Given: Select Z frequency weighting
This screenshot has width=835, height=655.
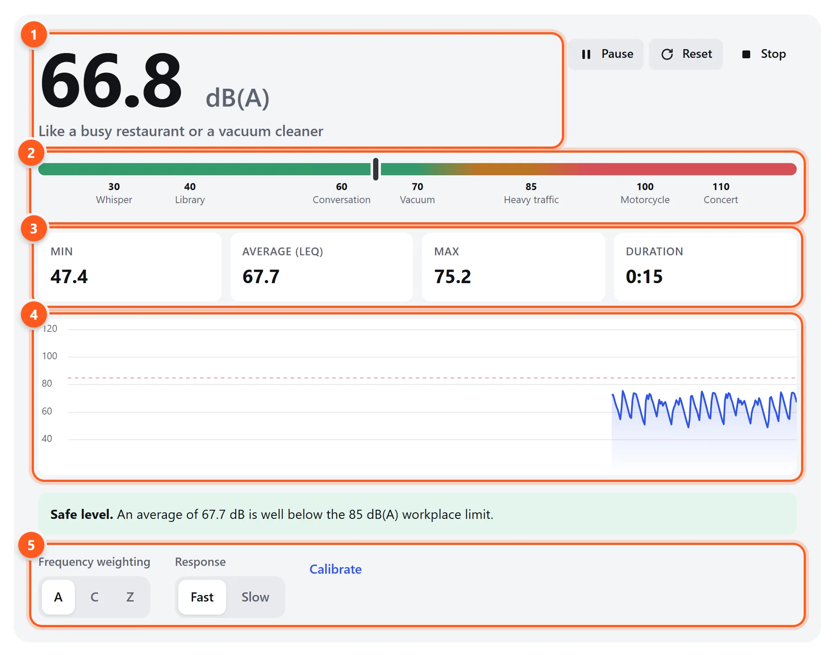Looking at the screenshot, I should [x=130, y=597].
